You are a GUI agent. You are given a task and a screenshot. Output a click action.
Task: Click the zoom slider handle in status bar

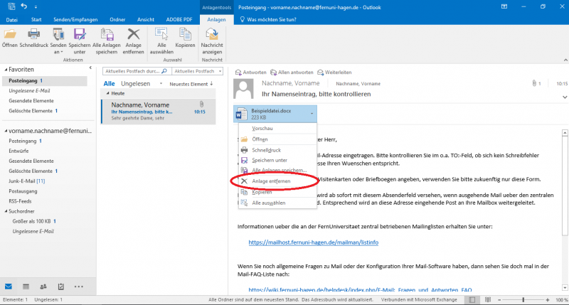[x=523, y=300]
